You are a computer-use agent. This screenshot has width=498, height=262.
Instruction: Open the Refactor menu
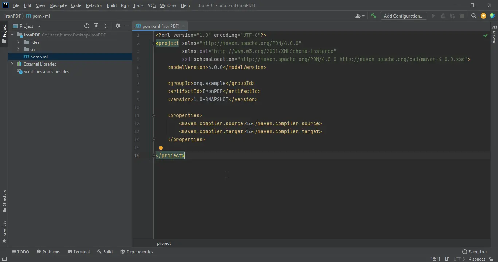coord(94,5)
